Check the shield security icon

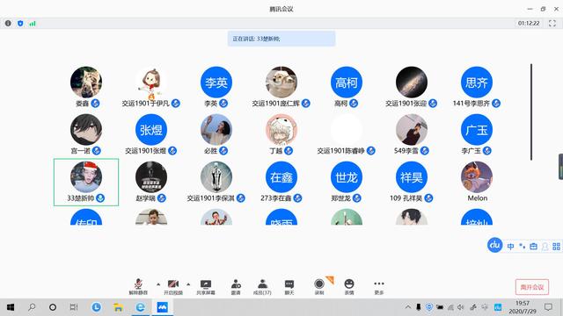[20, 24]
